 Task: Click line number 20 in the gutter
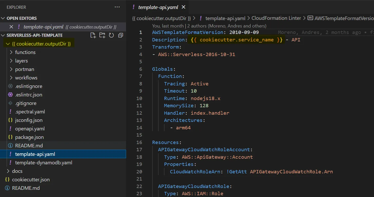[139, 172]
